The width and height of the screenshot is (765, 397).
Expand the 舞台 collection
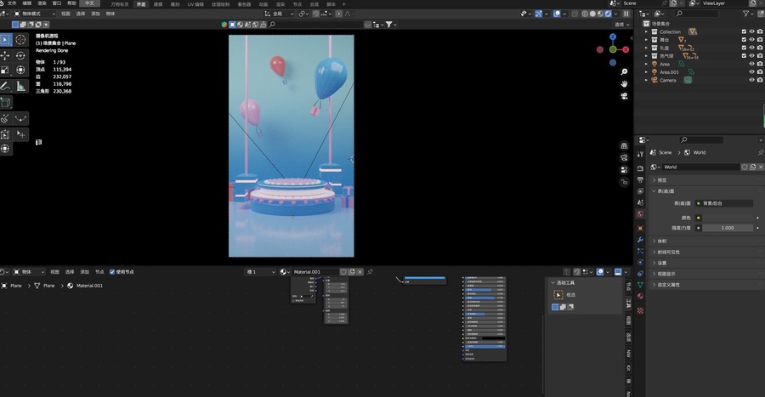coord(647,39)
